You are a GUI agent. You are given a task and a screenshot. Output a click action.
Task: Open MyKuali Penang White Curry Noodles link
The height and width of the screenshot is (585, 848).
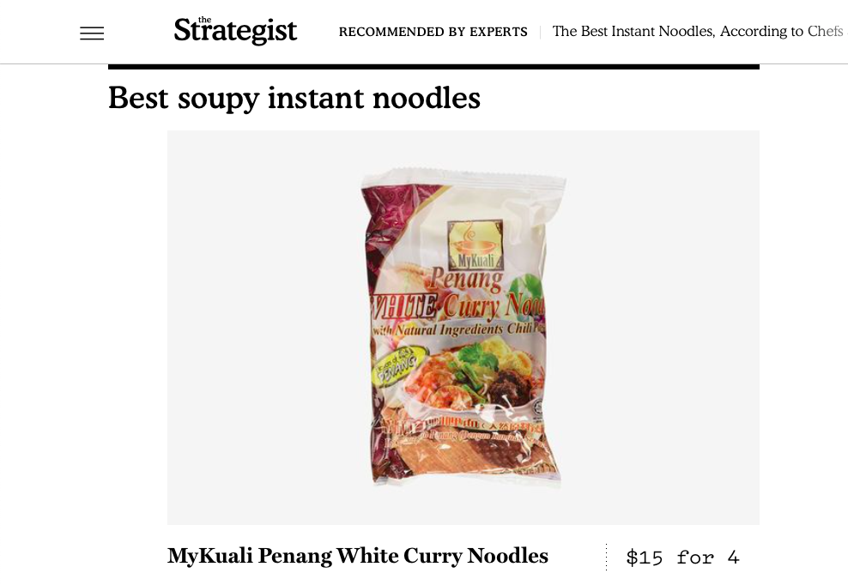357,556
